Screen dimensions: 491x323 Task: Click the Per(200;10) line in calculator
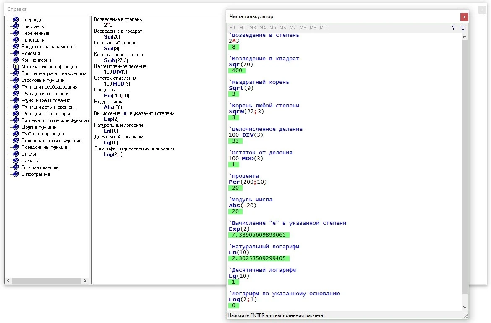point(248,182)
